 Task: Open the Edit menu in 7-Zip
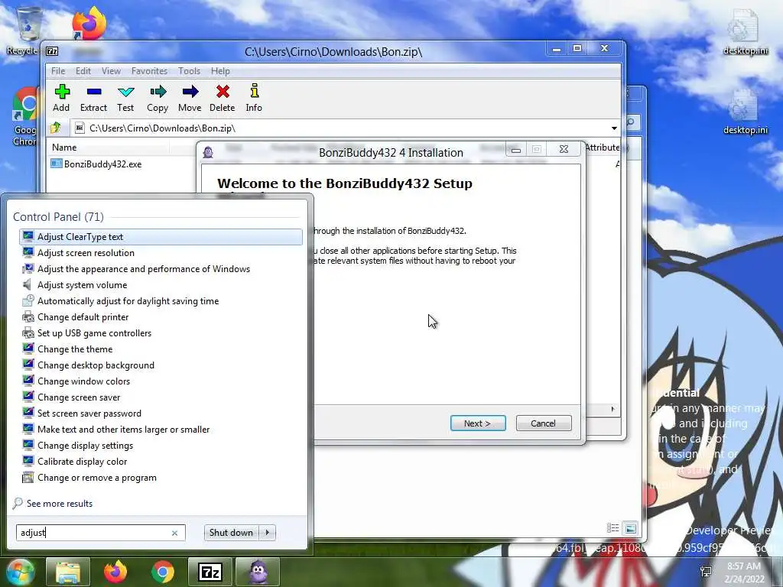pyautogui.click(x=83, y=71)
